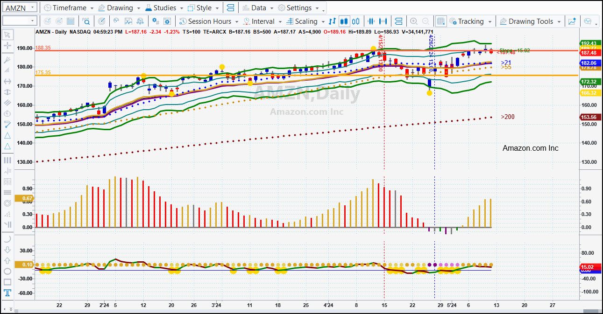
Task: Pick the horizontal double-arrow measure tool
Action: coord(7,81)
